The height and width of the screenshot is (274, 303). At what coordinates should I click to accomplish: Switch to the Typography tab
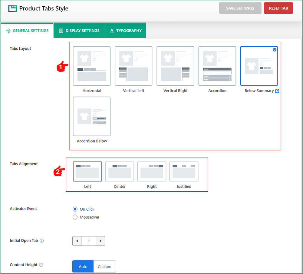125,31
